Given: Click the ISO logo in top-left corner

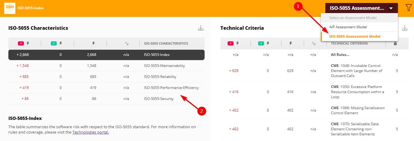Looking at the screenshot, I should click(x=10, y=8).
